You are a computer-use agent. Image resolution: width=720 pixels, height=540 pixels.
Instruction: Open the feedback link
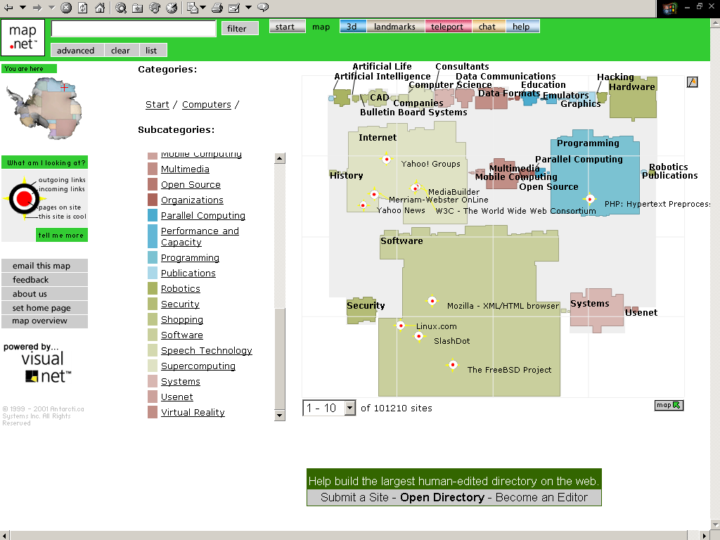[44, 280]
